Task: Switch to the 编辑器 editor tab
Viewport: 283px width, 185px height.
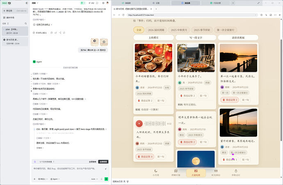Action: click(x=126, y=3)
